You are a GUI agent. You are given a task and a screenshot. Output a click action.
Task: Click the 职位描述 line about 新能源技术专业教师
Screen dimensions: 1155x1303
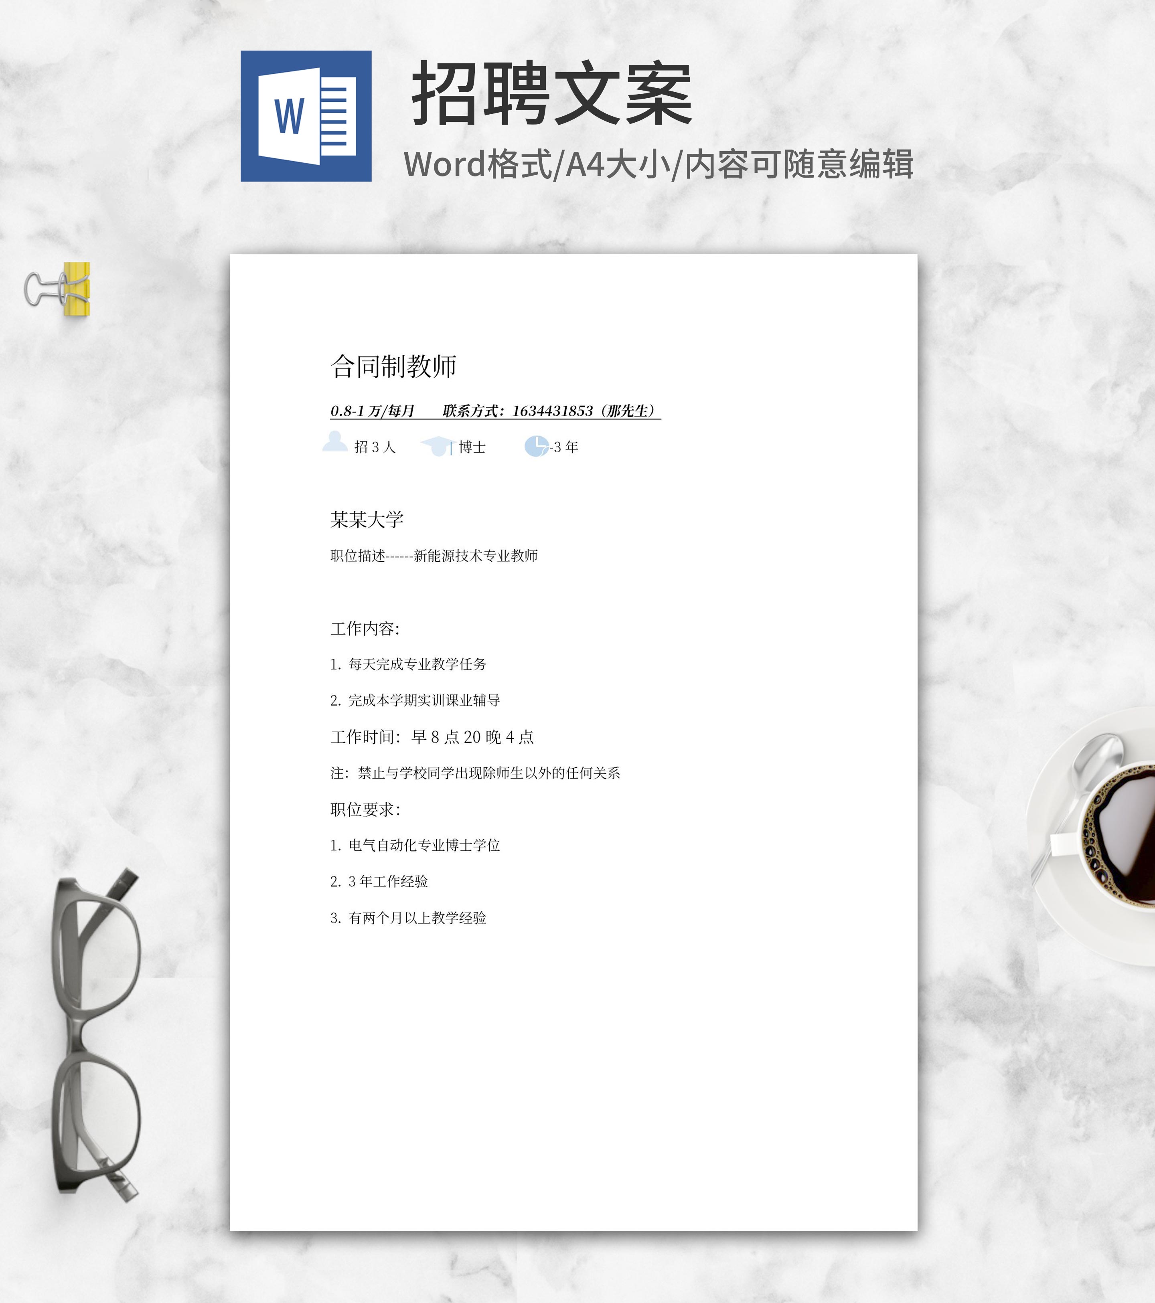coord(434,556)
